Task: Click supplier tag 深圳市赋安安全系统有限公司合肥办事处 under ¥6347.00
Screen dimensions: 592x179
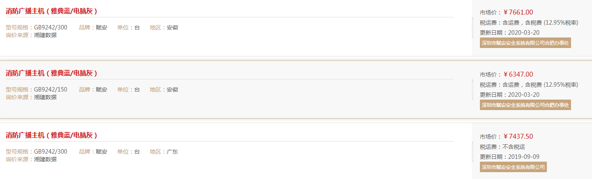Action: coord(525,105)
